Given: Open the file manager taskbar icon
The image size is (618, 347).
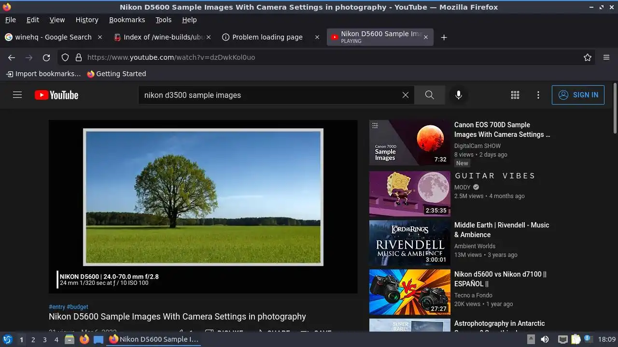Looking at the screenshot, I should click(70, 339).
